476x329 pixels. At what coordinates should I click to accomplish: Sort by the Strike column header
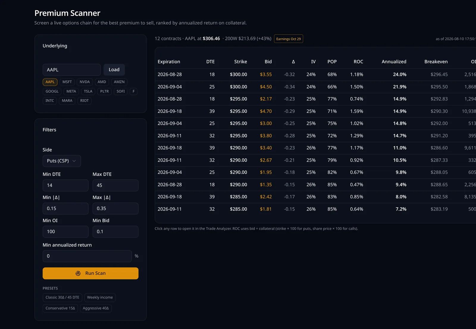coord(240,62)
